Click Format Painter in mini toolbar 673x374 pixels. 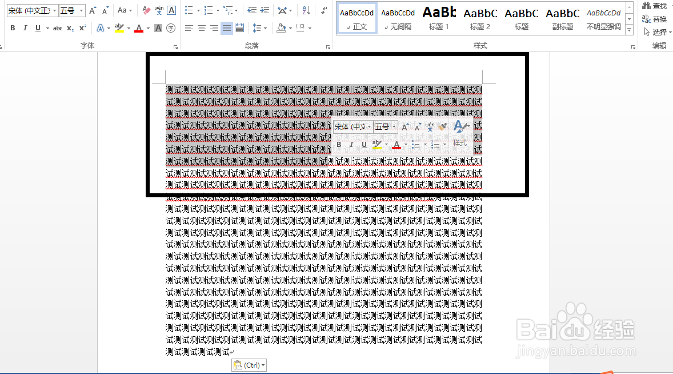443,127
